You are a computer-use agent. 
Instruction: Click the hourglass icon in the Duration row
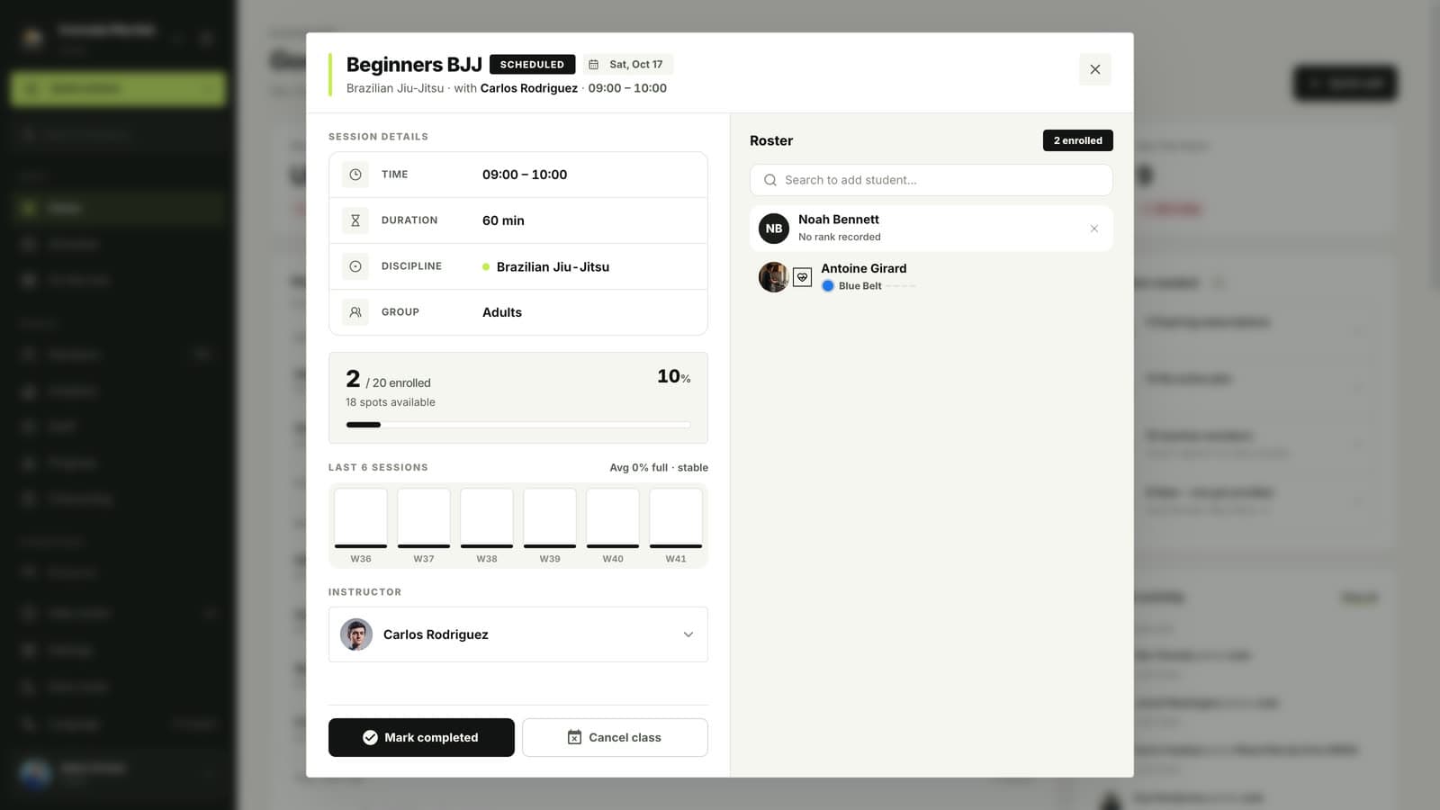pos(355,220)
